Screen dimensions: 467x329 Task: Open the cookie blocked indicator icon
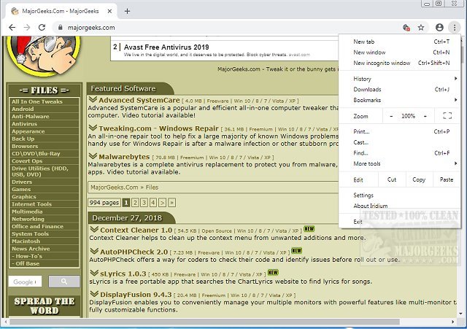coord(406,28)
